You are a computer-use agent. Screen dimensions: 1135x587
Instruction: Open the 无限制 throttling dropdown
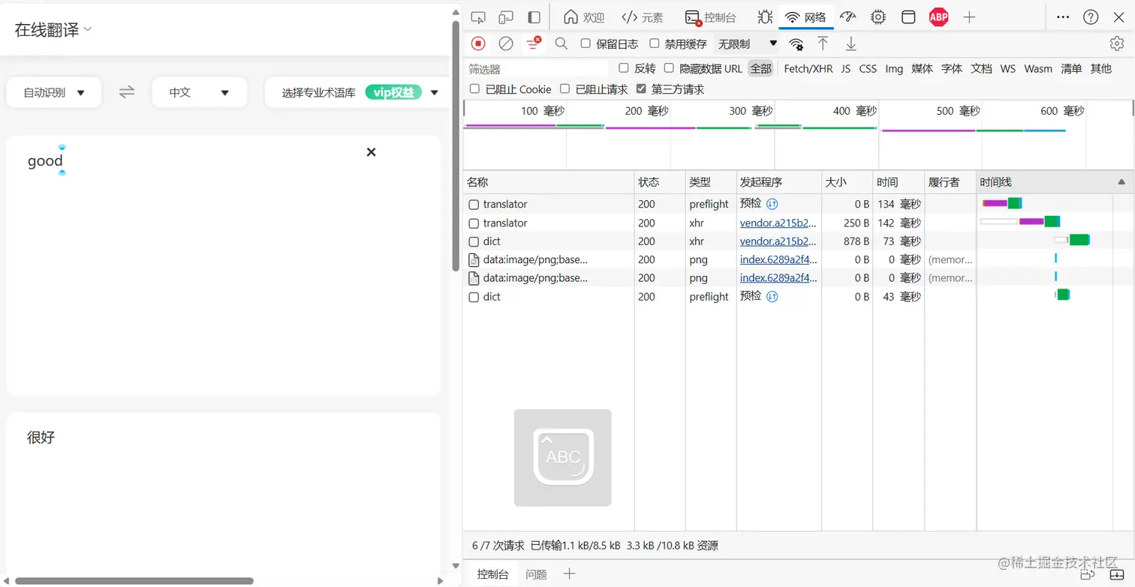[748, 44]
